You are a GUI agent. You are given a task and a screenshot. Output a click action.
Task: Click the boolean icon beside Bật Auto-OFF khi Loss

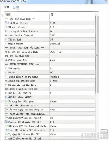(x=6, y=126)
